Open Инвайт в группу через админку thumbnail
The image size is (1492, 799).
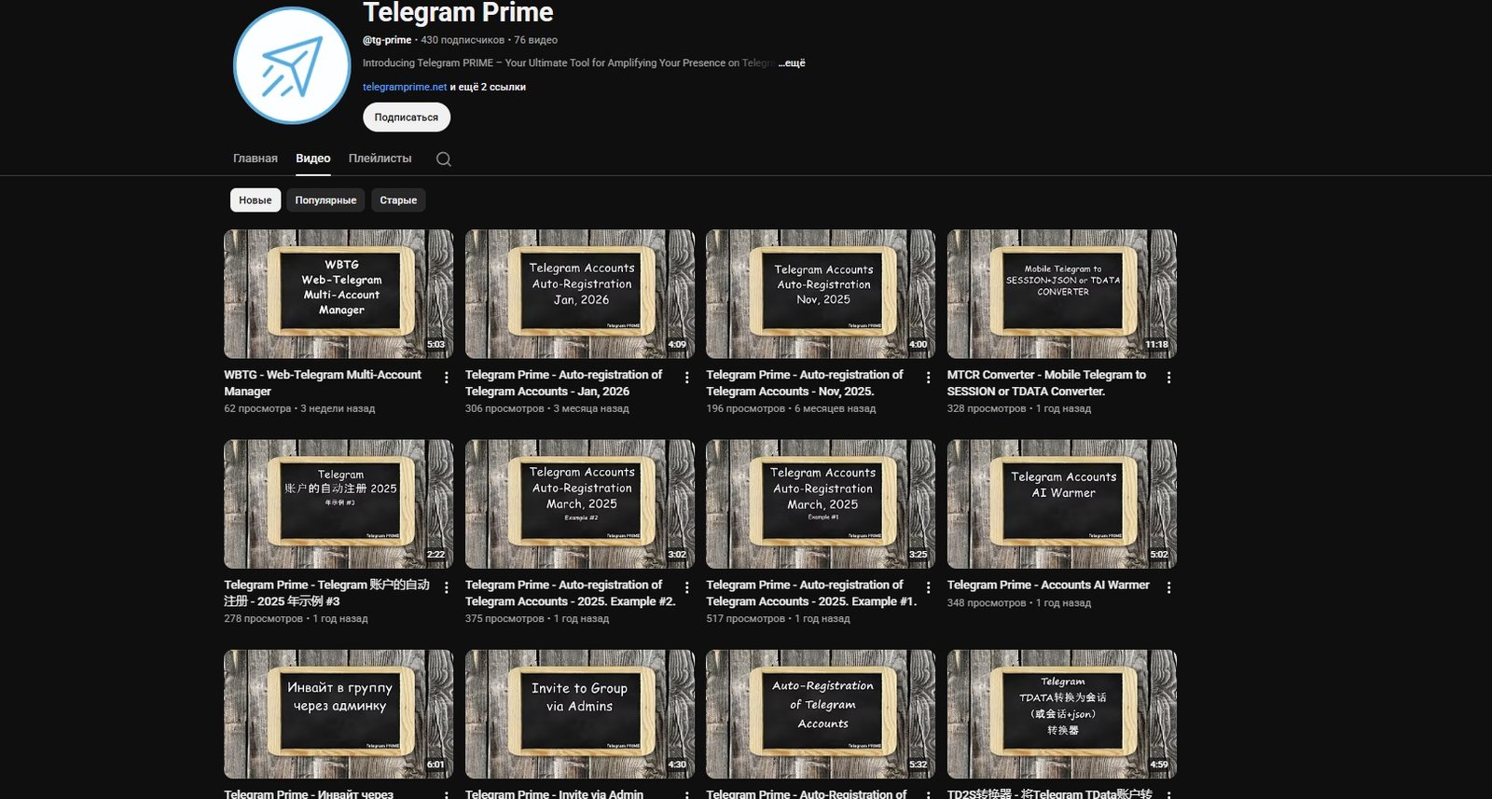[x=338, y=714]
